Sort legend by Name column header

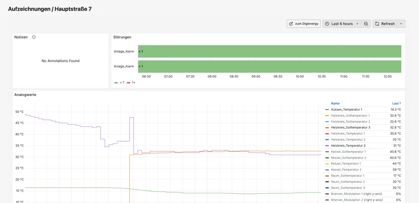pos(335,103)
